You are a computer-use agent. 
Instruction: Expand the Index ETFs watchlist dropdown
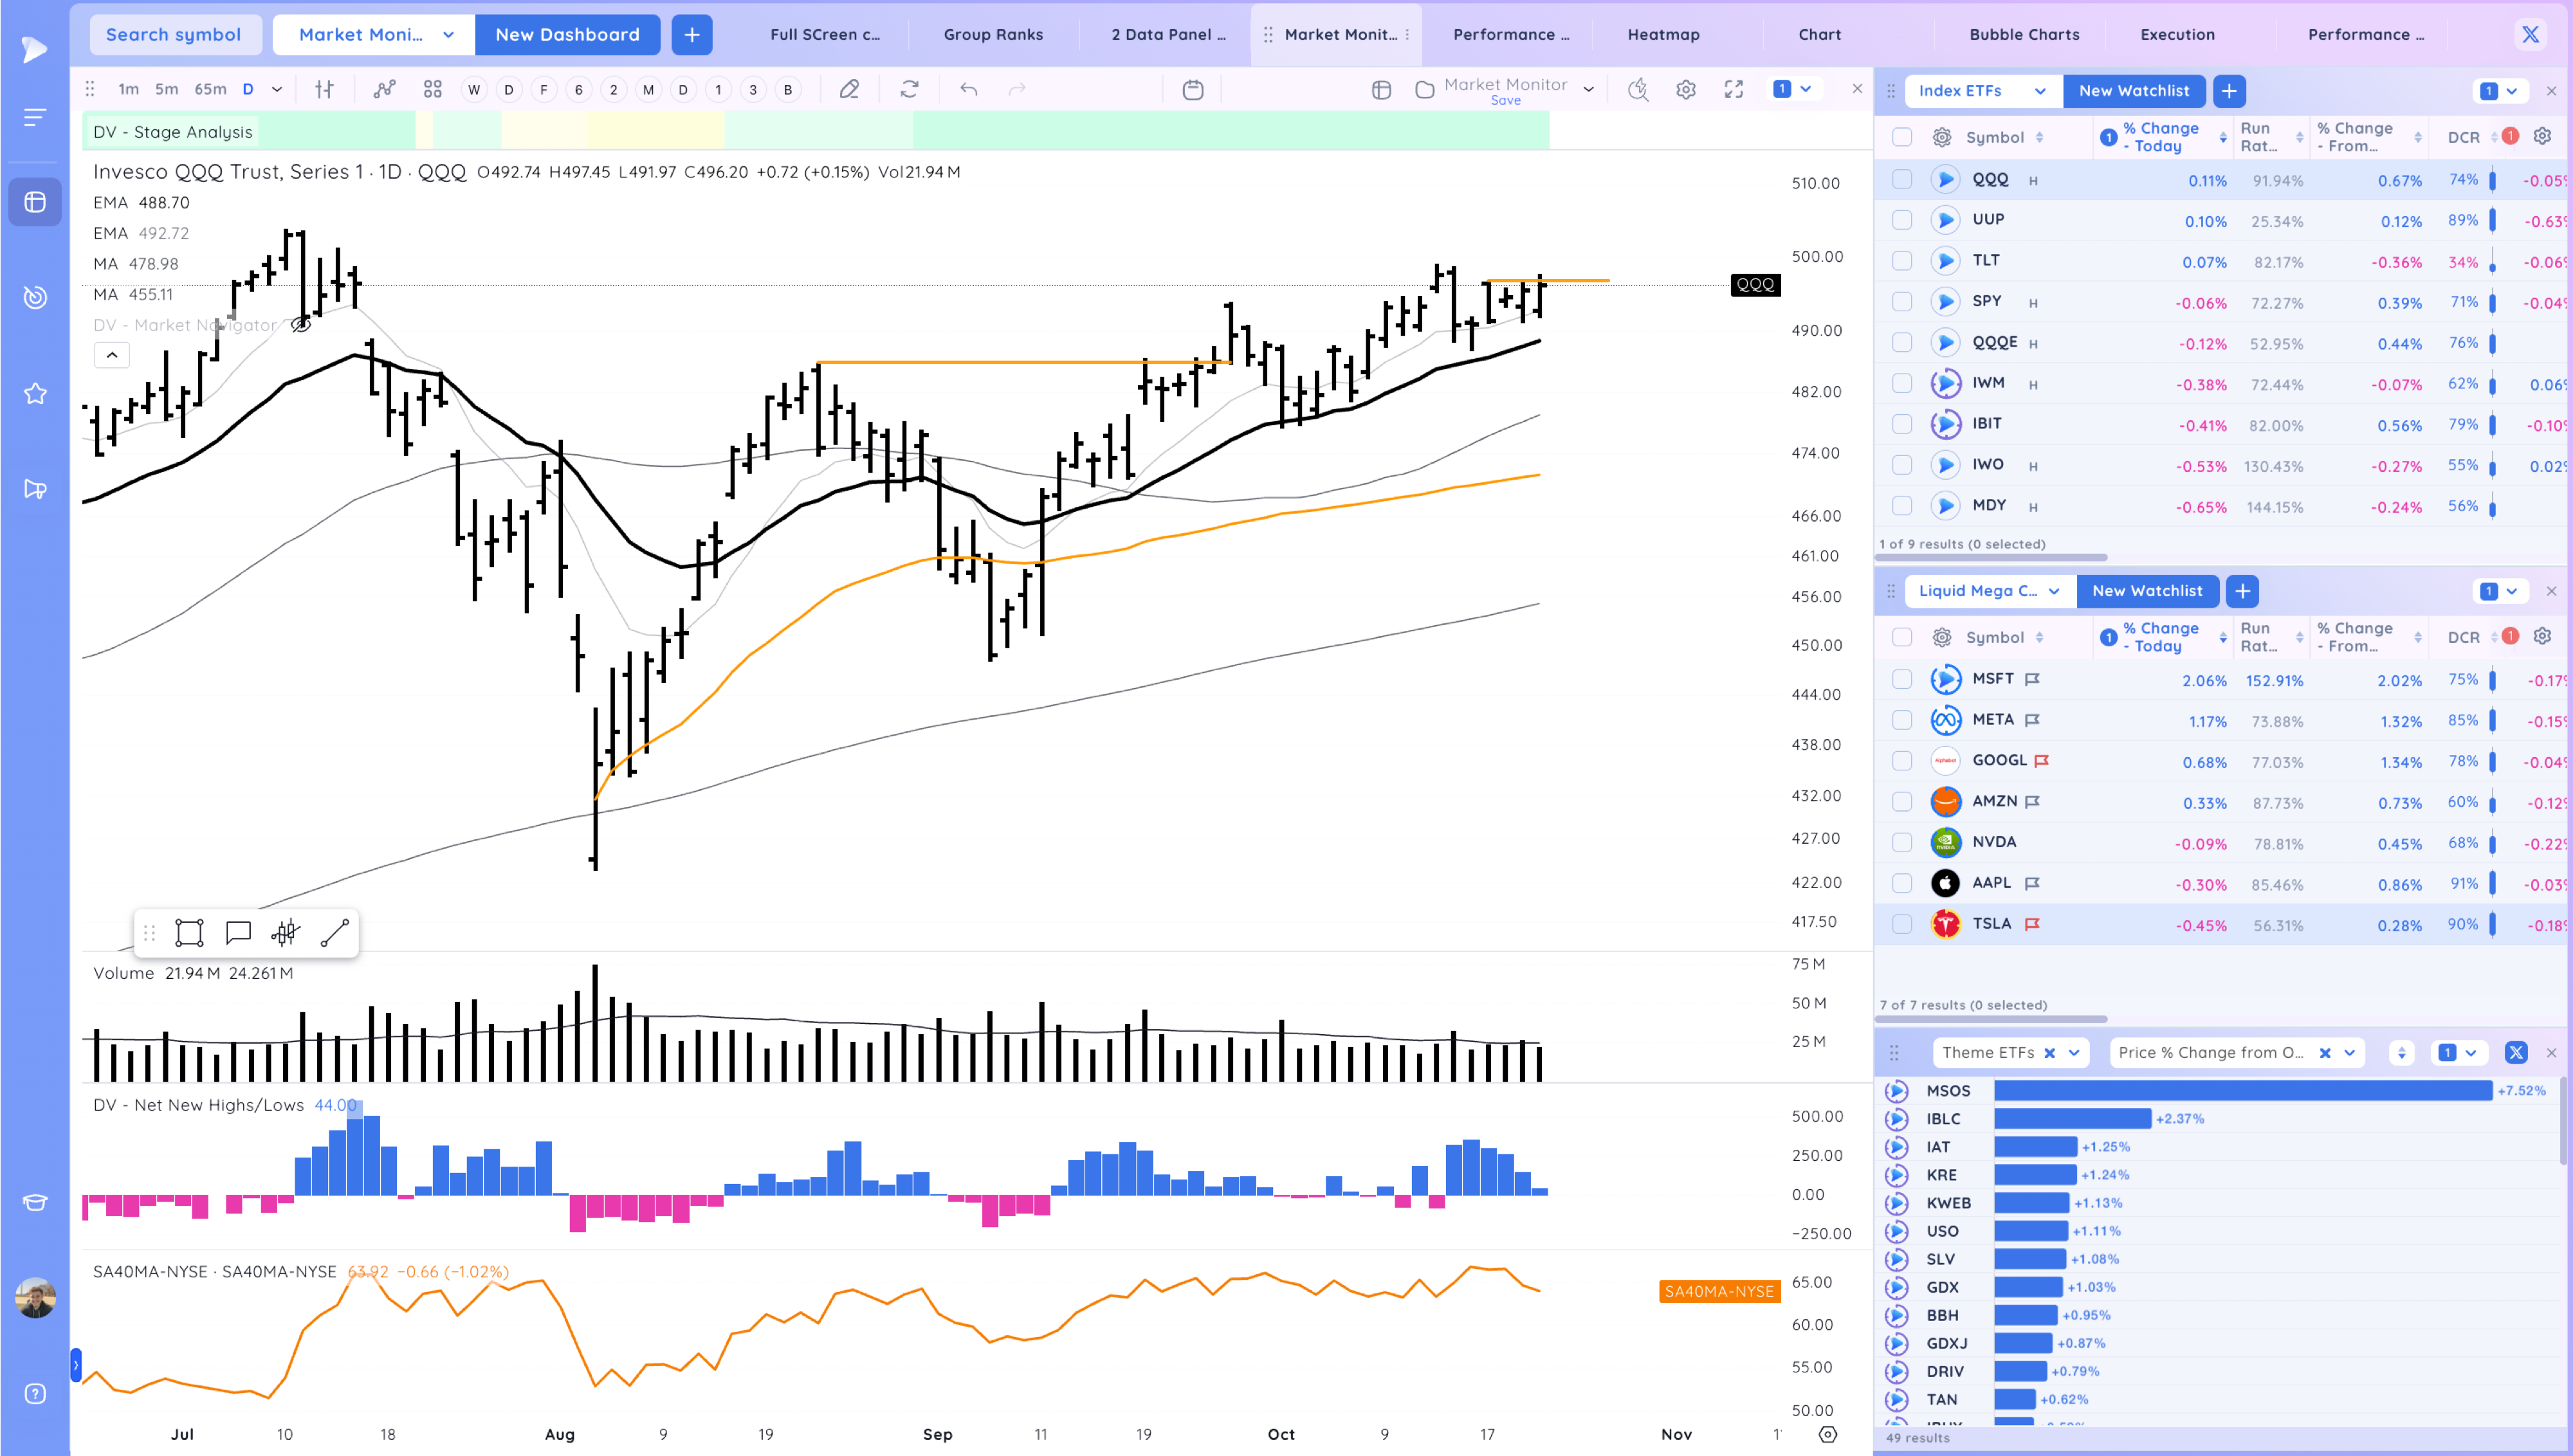(x=2039, y=91)
